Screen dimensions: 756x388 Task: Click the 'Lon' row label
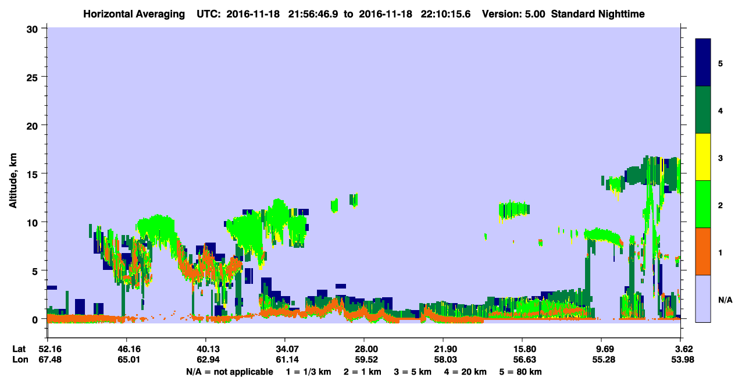pos(20,360)
